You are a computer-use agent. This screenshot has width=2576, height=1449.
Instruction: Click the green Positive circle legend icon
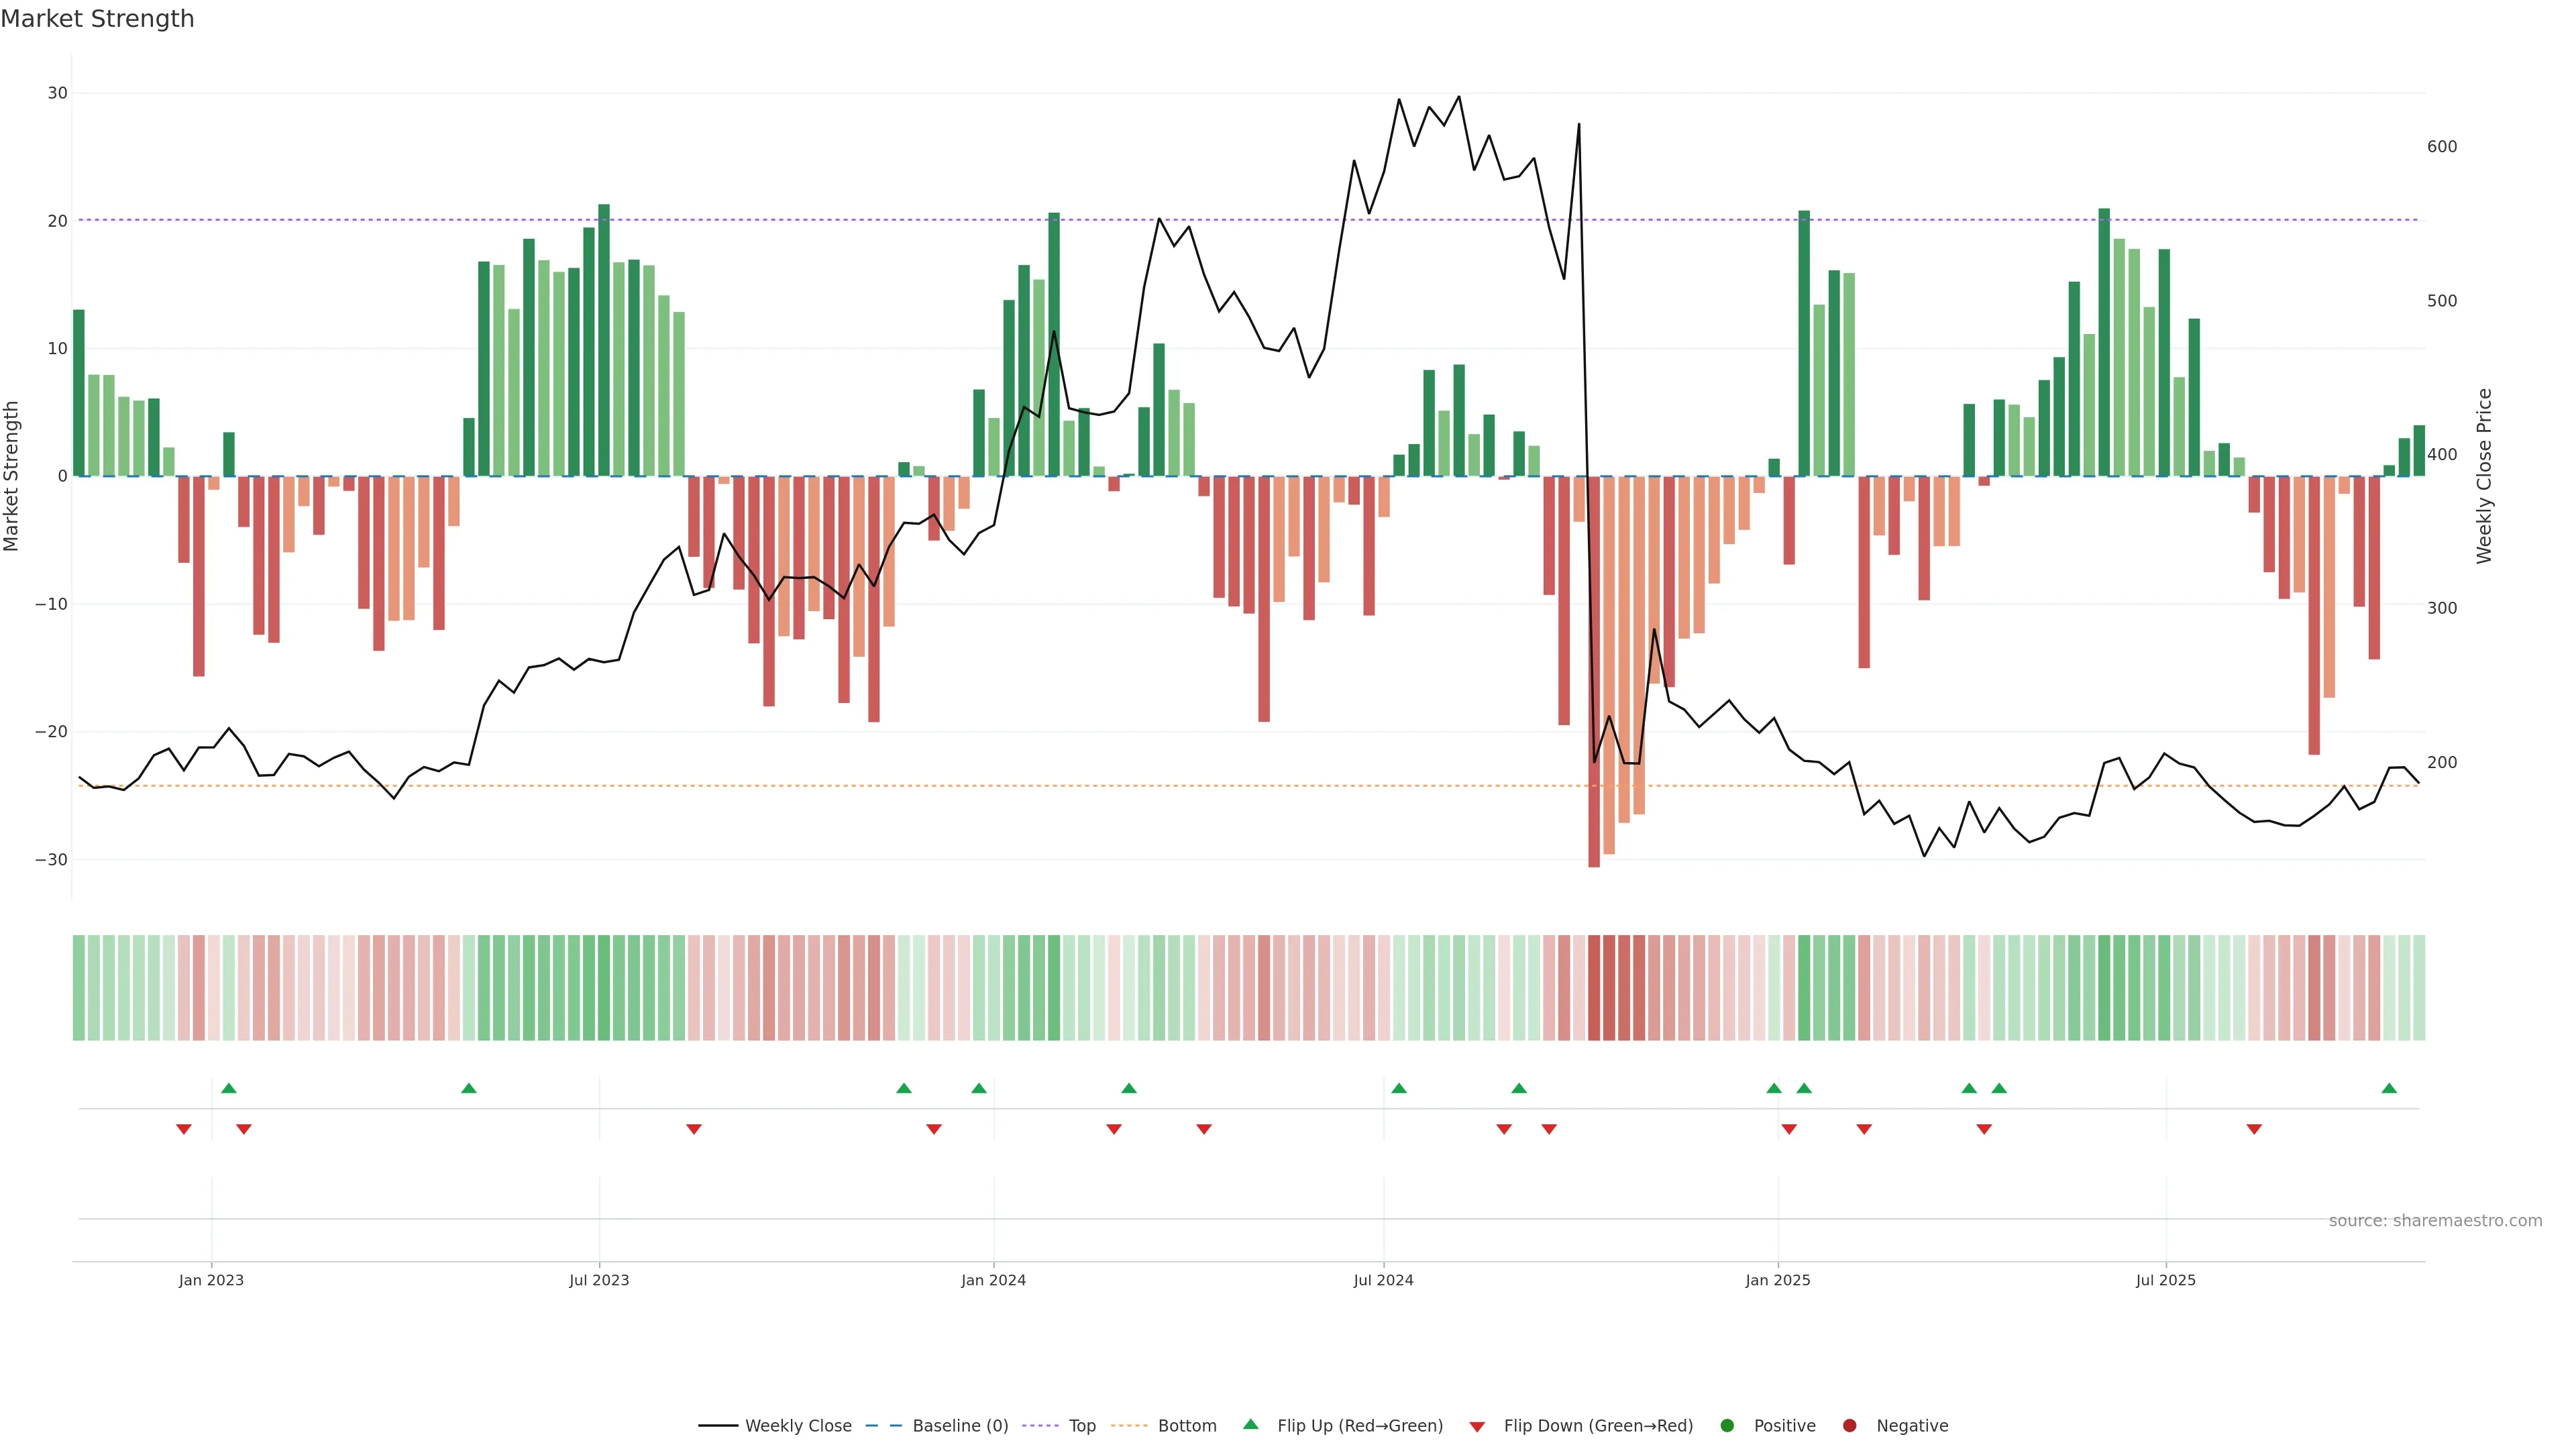(x=1727, y=1426)
